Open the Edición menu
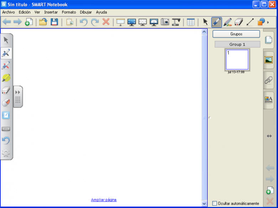The image size is (278, 208). coord(25,12)
